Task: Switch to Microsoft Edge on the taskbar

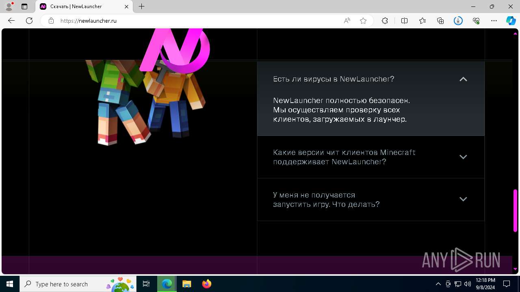Action: coord(167,284)
